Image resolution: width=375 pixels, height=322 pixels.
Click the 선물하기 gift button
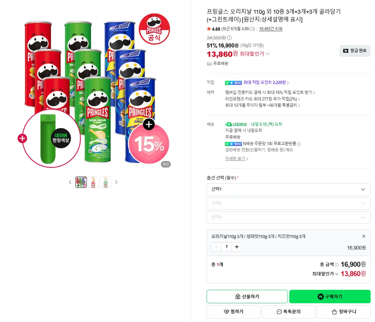pyautogui.click(x=247, y=296)
